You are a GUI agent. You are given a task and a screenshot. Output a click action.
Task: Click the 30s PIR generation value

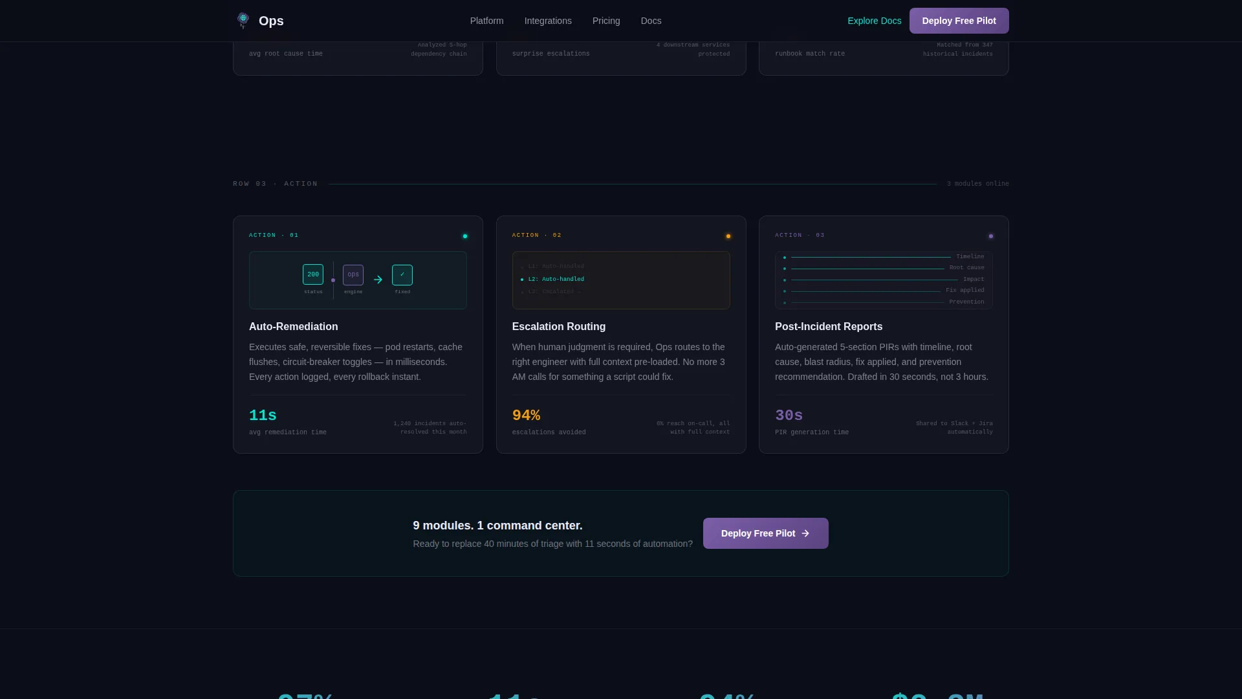789,416
